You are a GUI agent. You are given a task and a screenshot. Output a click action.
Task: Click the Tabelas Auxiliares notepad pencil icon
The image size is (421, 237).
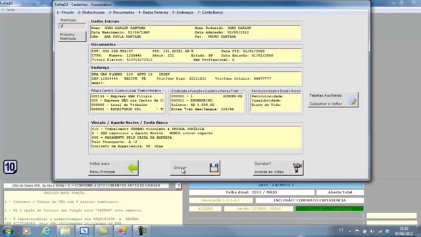coord(353,99)
